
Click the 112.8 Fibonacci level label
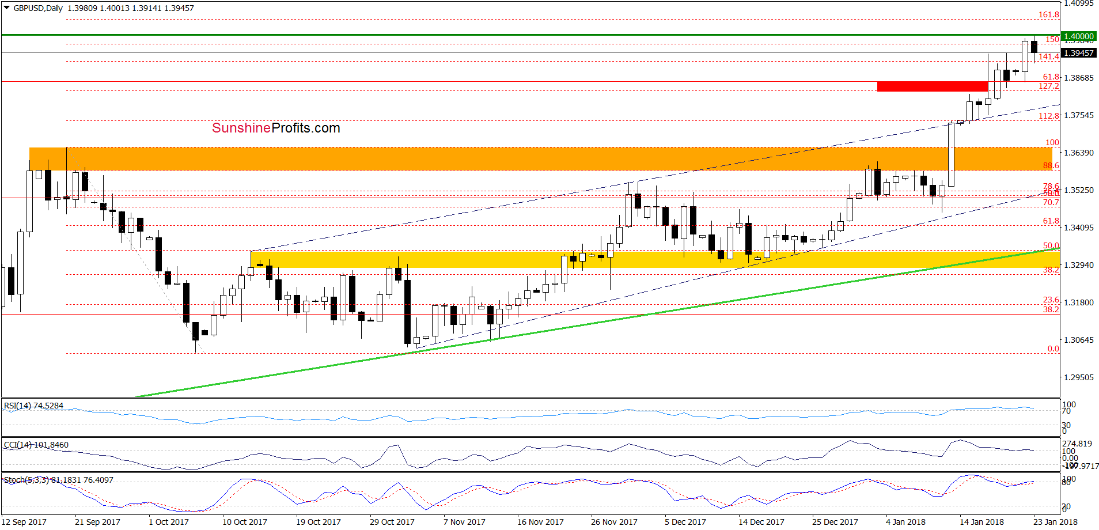tap(1049, 116)
